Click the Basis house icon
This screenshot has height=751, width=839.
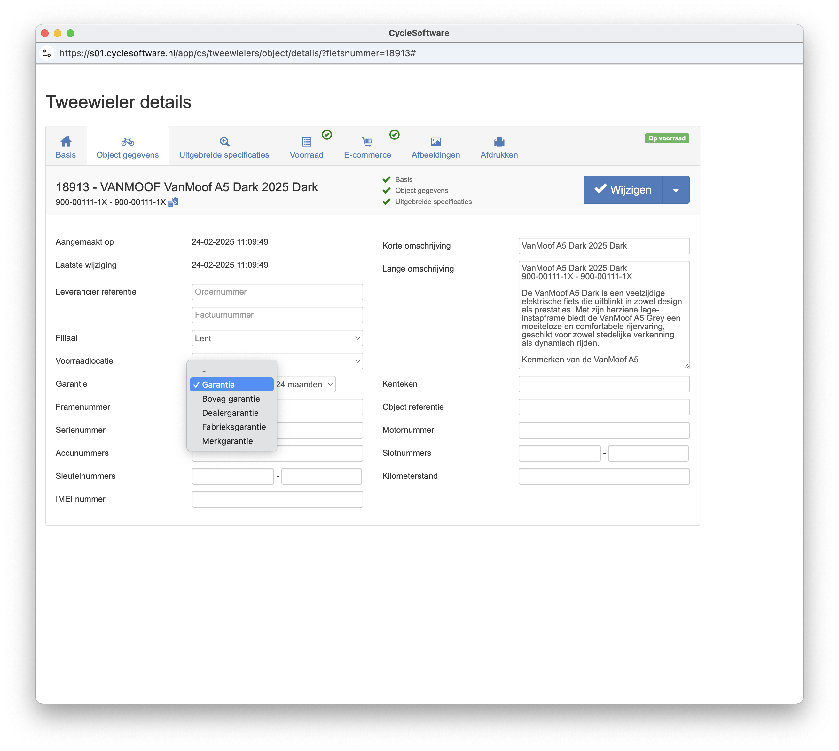(x=66, y=142)
